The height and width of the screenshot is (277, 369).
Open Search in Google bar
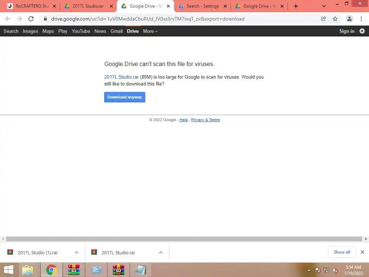coord(11,31)
